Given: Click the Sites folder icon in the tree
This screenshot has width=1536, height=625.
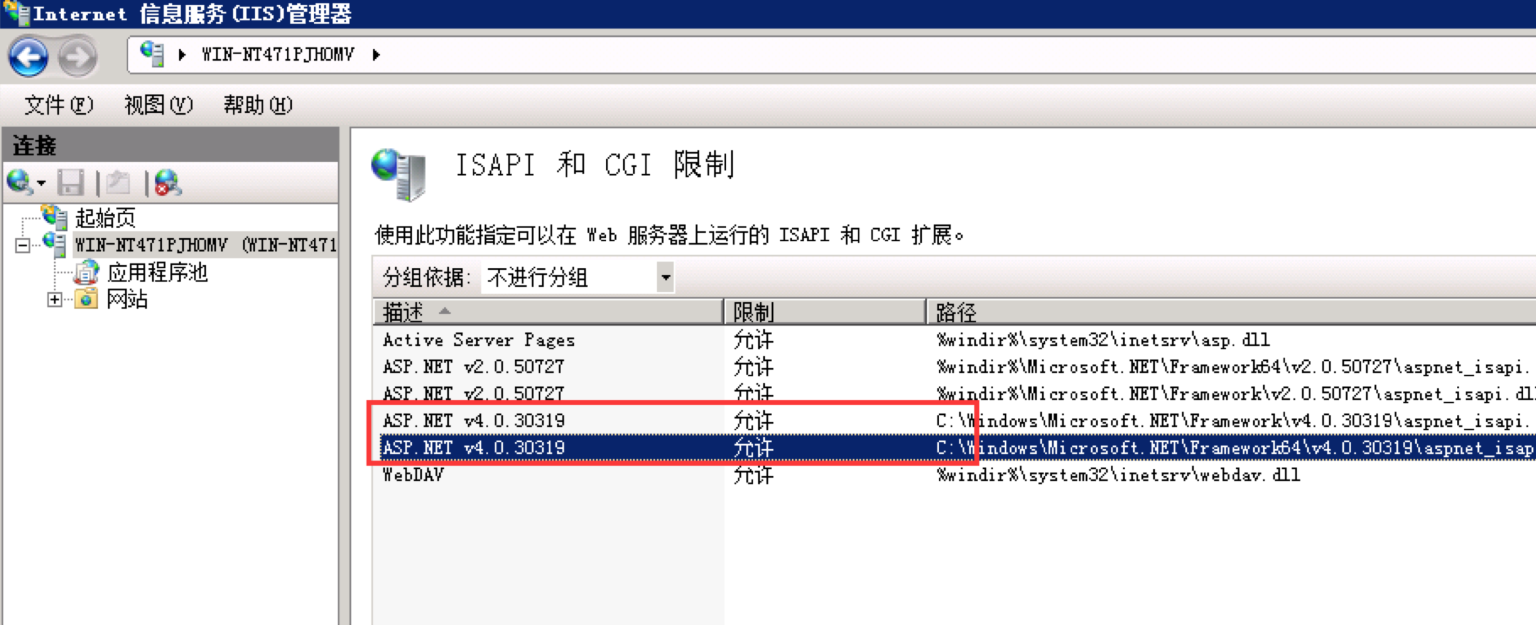Looking at the screenshot, I should click(86, 299).
